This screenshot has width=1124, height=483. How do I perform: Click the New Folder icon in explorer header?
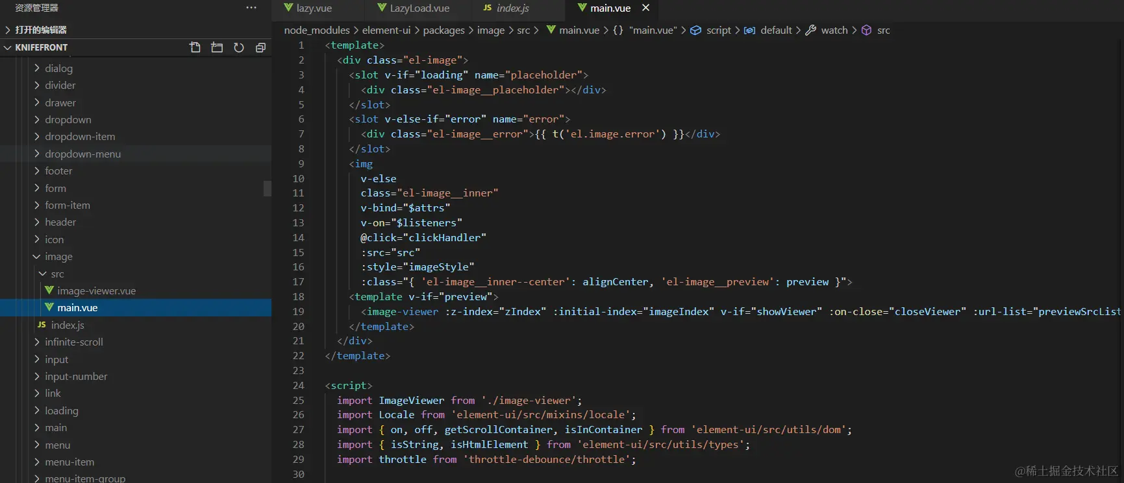click(217, 47)
